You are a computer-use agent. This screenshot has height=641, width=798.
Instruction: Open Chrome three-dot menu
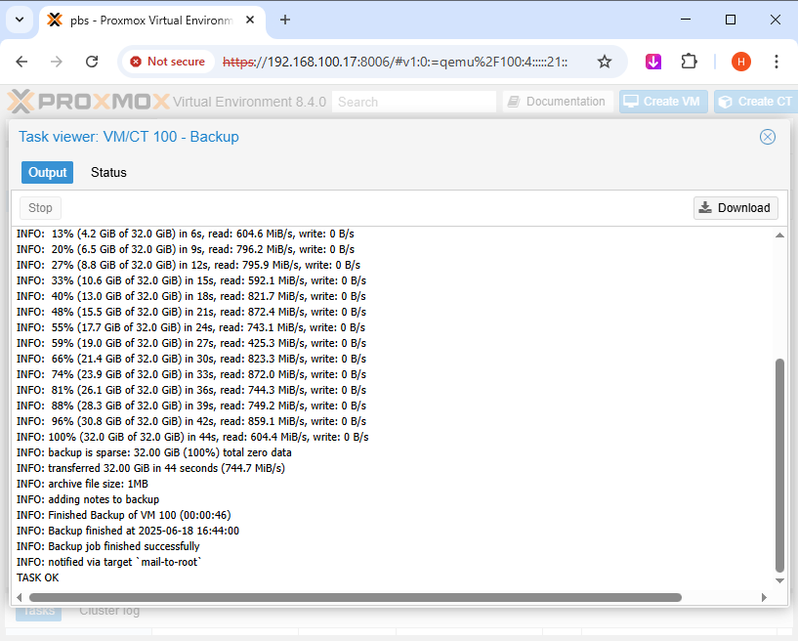[x=777, y=62]
